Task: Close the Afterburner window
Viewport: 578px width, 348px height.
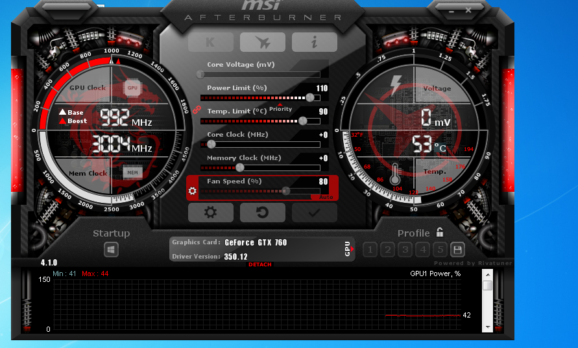Action: (468, 10)
